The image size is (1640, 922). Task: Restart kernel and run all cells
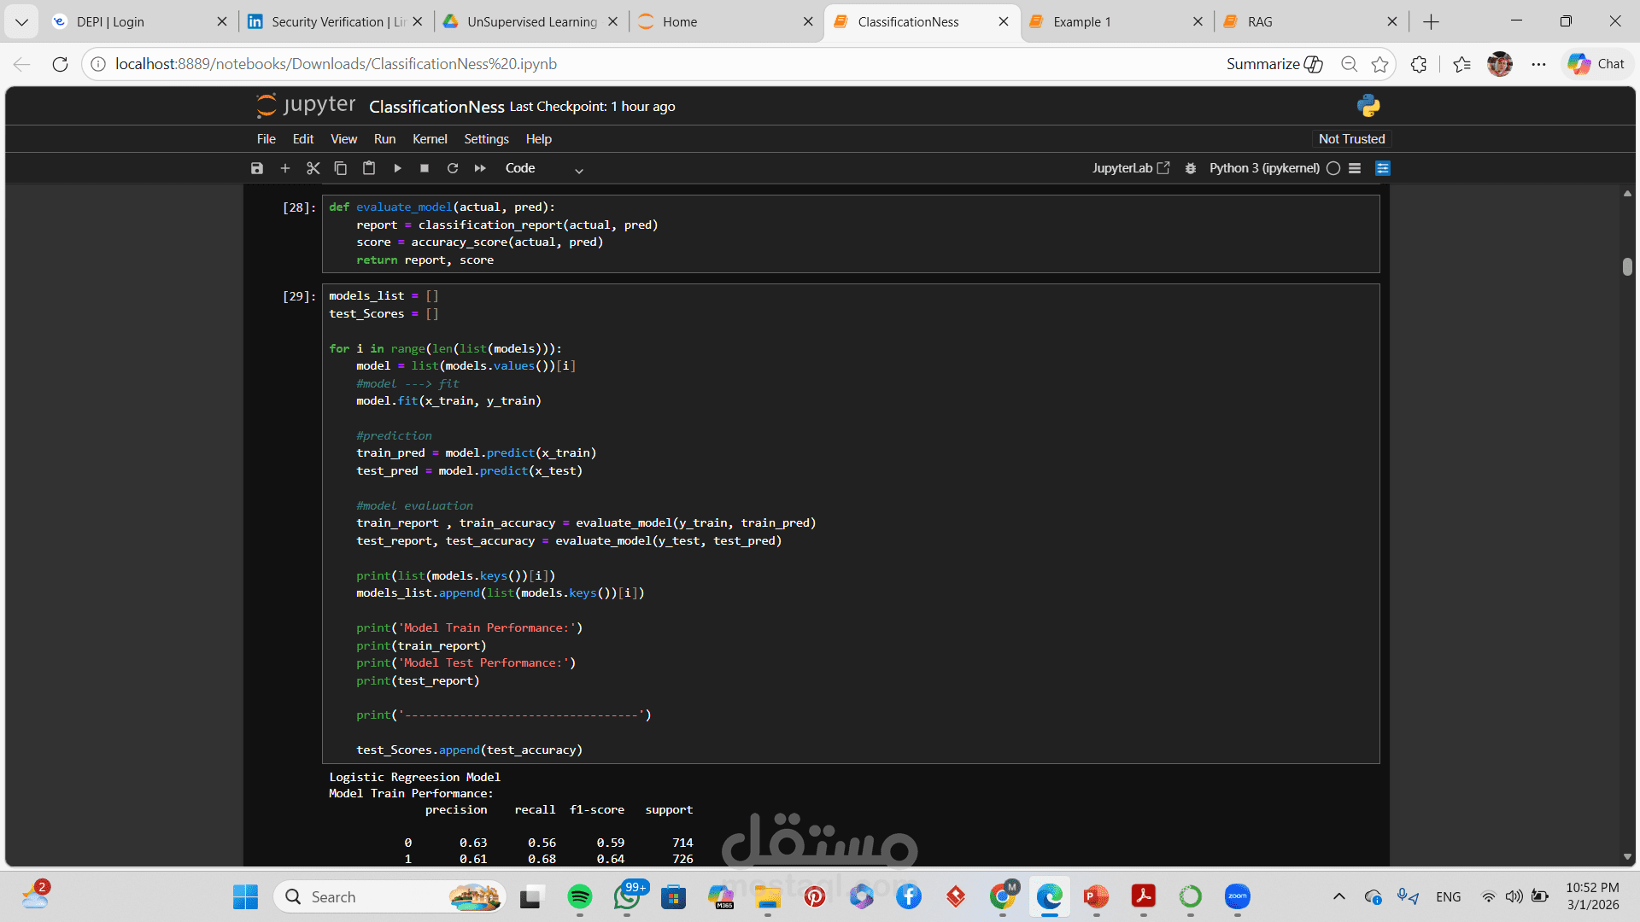480,168
